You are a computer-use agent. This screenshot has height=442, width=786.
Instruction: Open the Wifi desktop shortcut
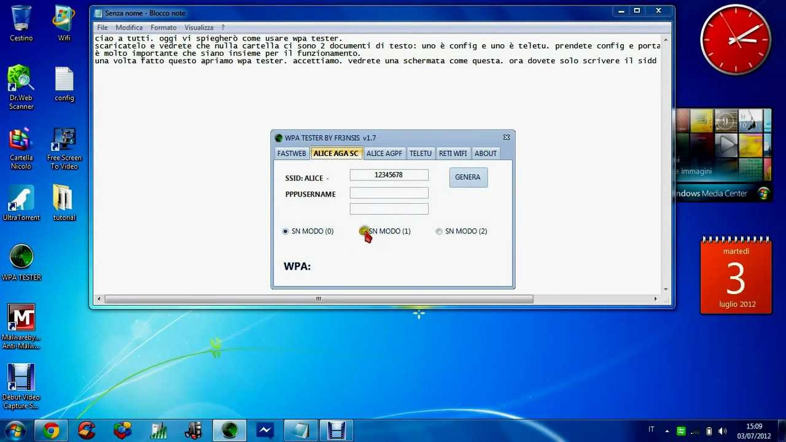coord(64,23)
